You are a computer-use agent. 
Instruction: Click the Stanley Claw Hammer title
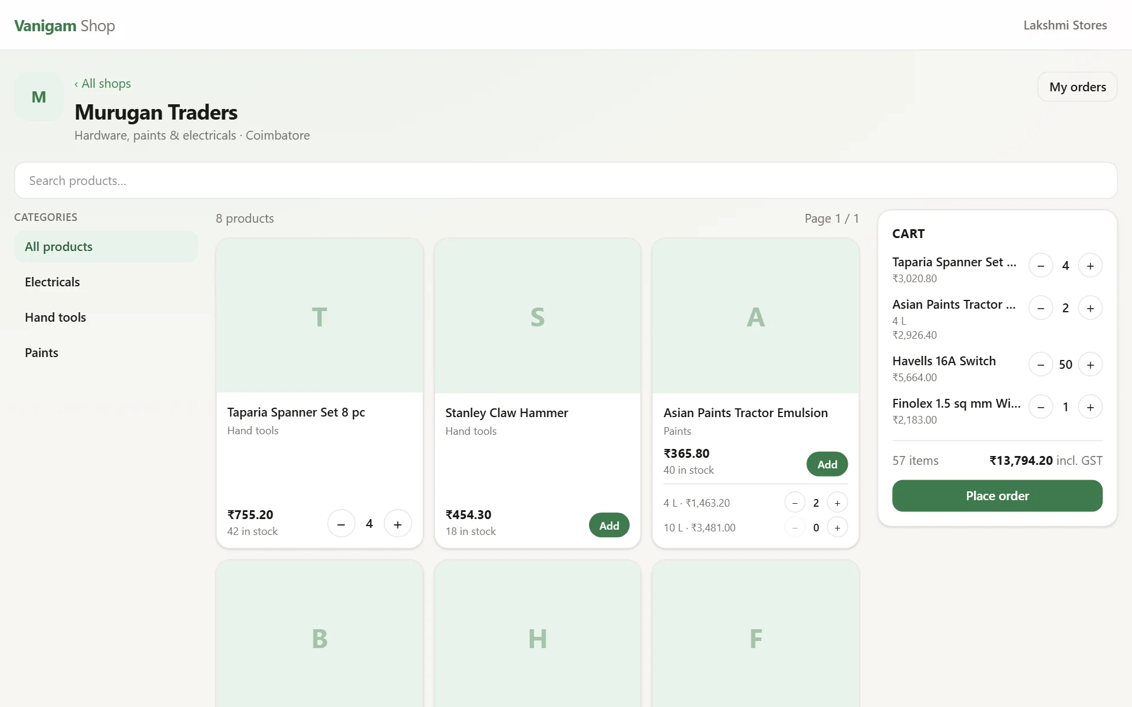[506, 413]
